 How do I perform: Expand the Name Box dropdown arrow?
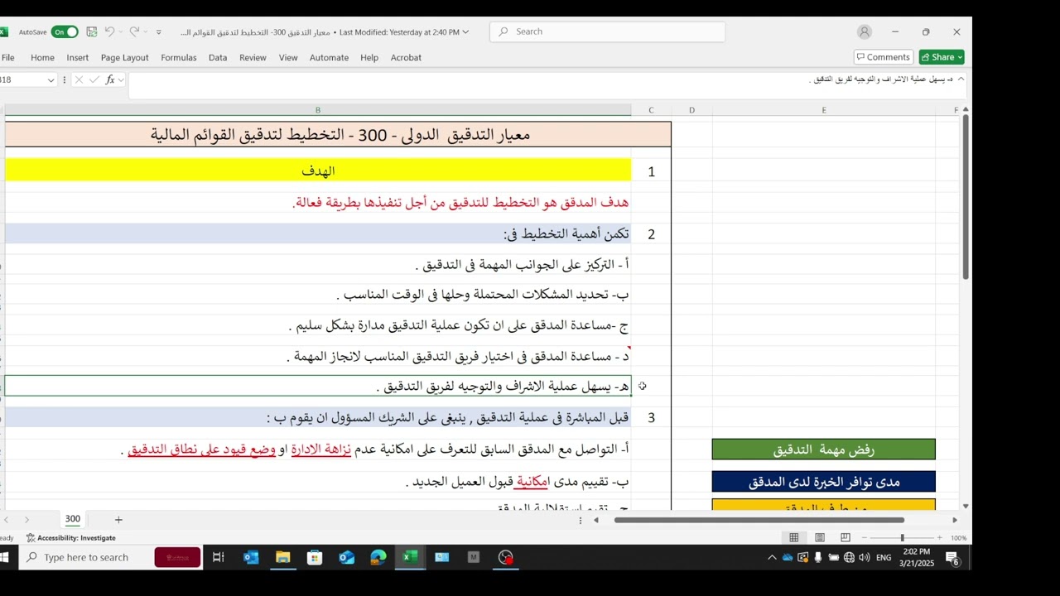pyautogui.click(x=51, y=80)
